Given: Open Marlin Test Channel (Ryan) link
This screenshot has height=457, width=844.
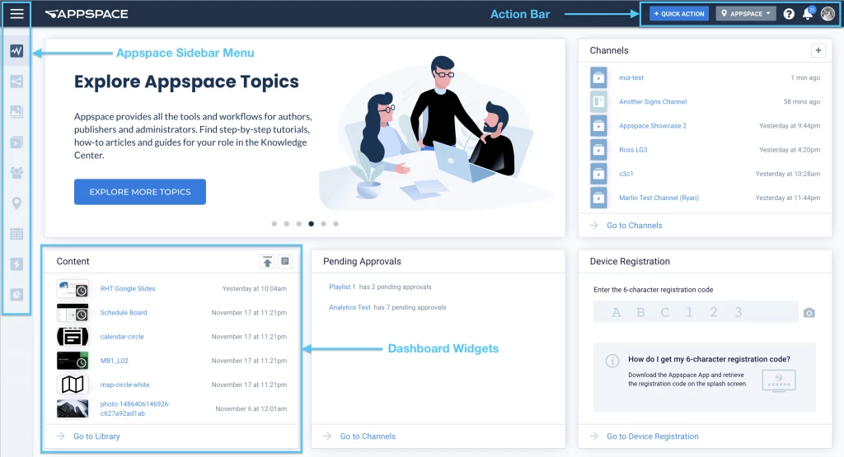Looking at the screenshot, I should [x=659, y=198].
